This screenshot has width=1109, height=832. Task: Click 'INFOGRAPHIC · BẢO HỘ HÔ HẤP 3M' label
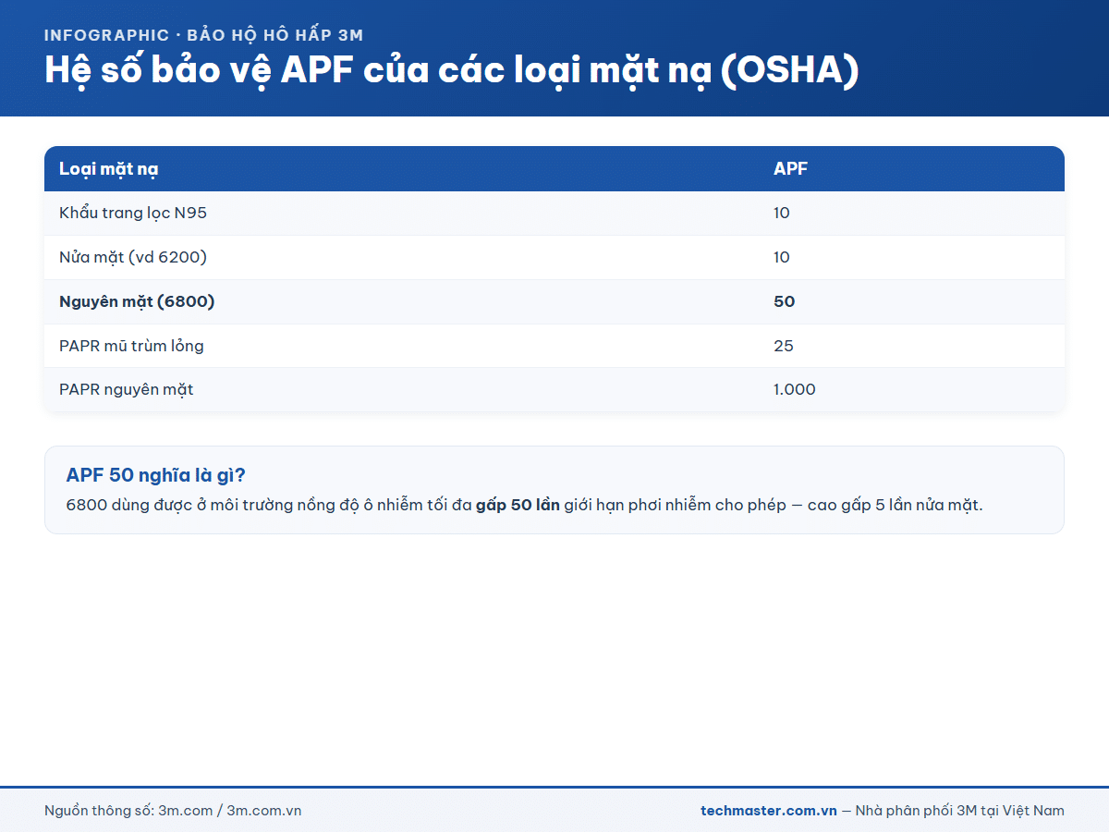point(203,35)
